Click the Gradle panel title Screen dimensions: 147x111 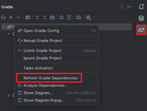pos(7,7)
